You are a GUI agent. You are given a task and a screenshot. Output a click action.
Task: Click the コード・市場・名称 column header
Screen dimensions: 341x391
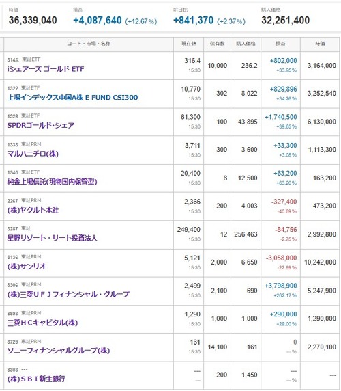click(x=89, y=44)
